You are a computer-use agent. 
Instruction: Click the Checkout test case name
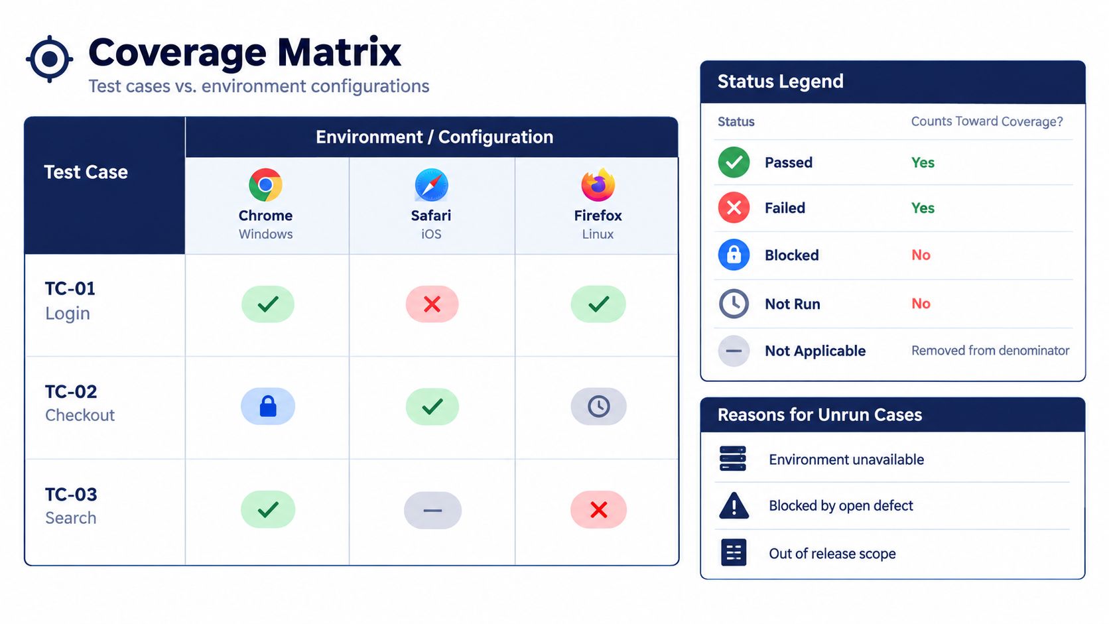(x=80, y=415)
